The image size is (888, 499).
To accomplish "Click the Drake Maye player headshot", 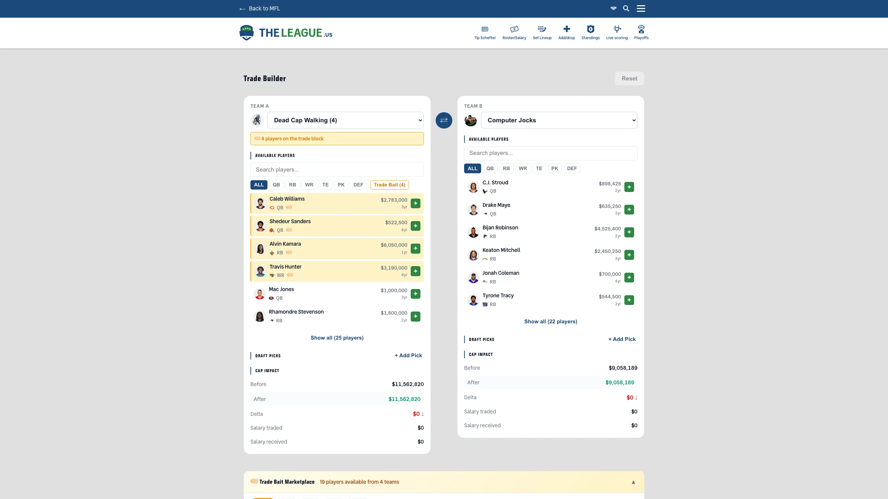I will coord(473,209).
